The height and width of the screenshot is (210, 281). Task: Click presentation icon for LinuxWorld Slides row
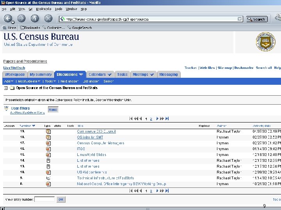click(48, 155)
